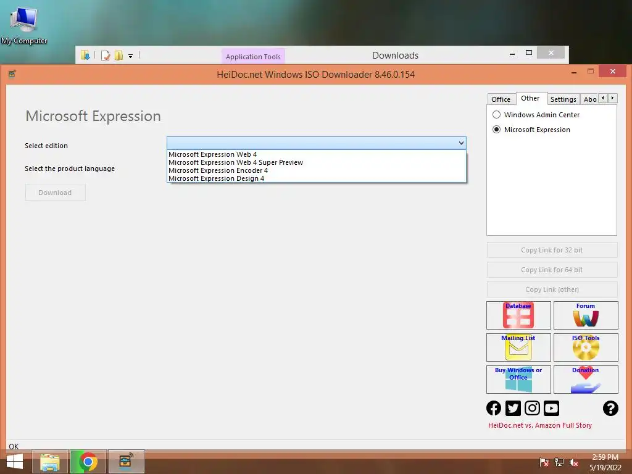Open the help question mark icon
632x474 pixels.
[610, 408]
